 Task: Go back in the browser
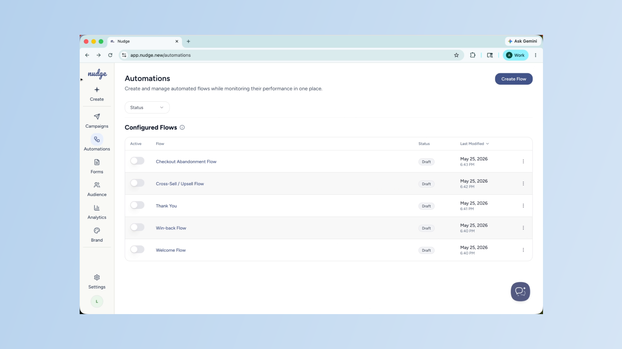(x=87, y=55)
